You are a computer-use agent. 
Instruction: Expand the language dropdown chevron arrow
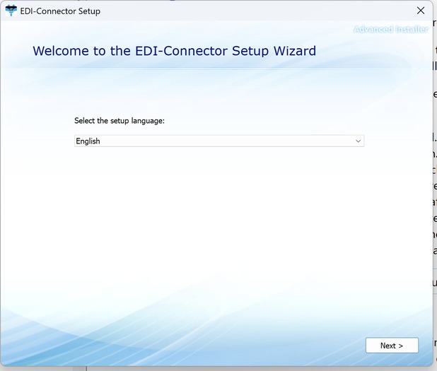pyautogui.click(x=359, y=141)
